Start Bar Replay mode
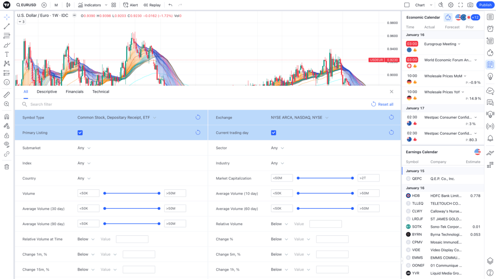This screenshot has height=279, width=496. [152, 5]
